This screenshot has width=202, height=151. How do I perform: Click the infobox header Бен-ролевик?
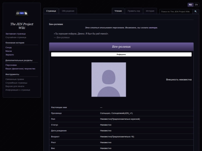pos(121,47)
